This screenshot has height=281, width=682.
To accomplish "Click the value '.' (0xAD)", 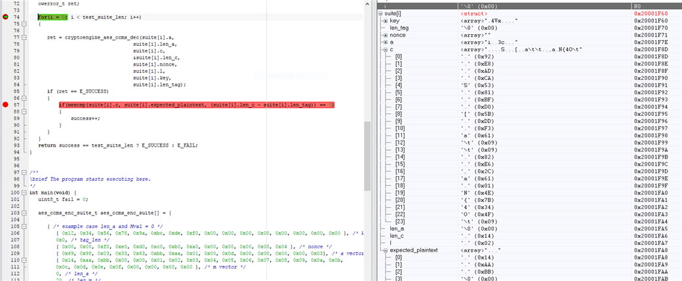I will [x=477, y=70].
